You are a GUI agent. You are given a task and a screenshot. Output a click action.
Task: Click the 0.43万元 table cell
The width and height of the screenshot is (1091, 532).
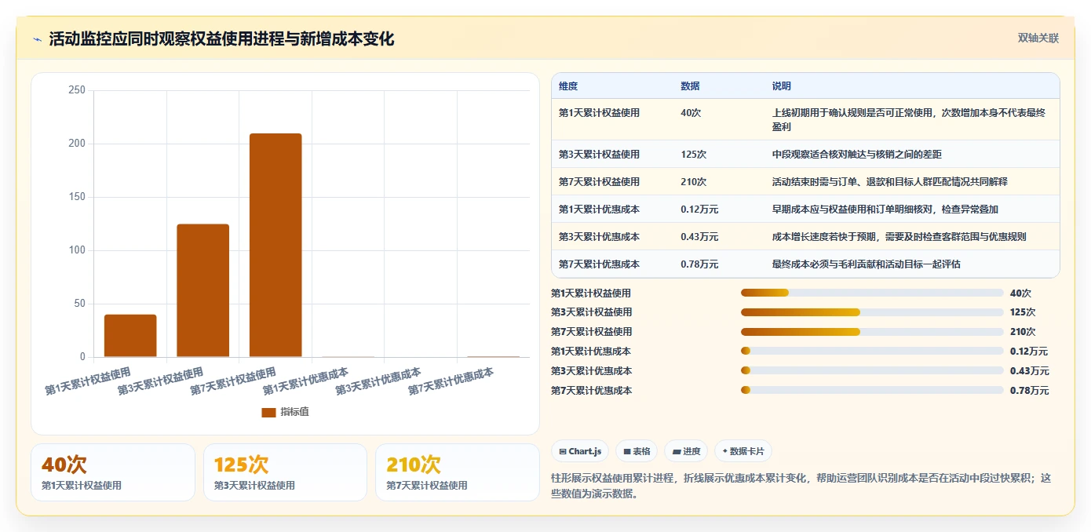coord(699,237)
